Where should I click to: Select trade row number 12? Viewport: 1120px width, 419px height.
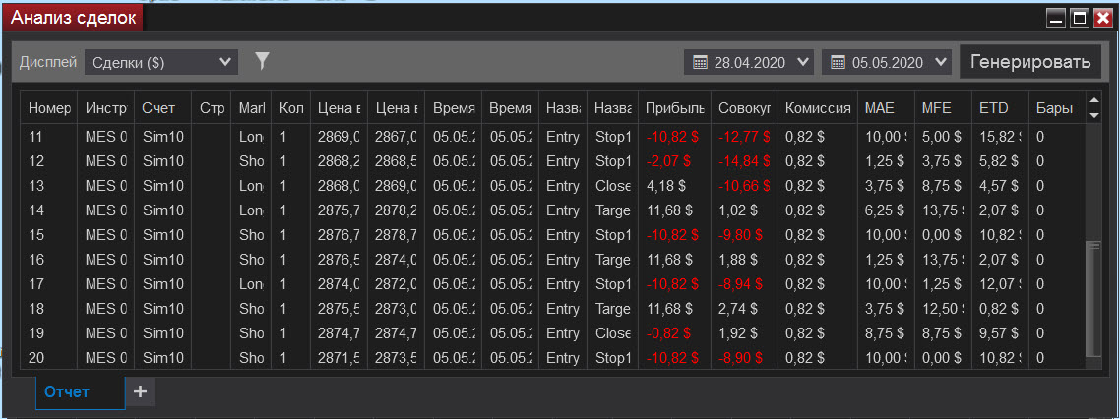tap(553, 160)
